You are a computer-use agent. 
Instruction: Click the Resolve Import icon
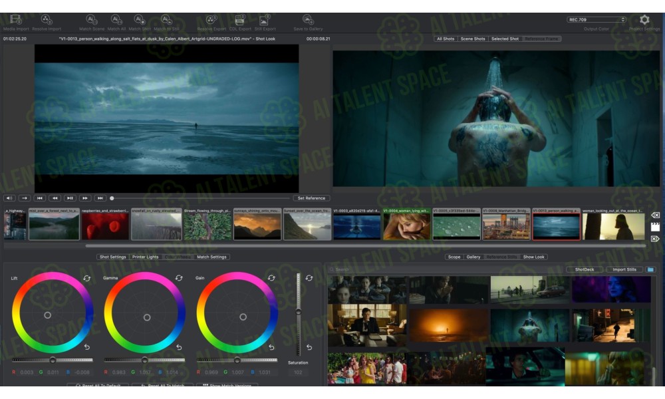(47, 19)
